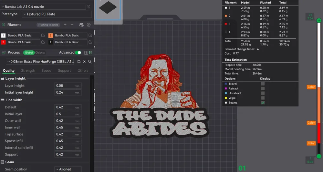Screen dimensions: 323x172
Task: Click the Internal solid infill width field
Action: click(68, 148)
